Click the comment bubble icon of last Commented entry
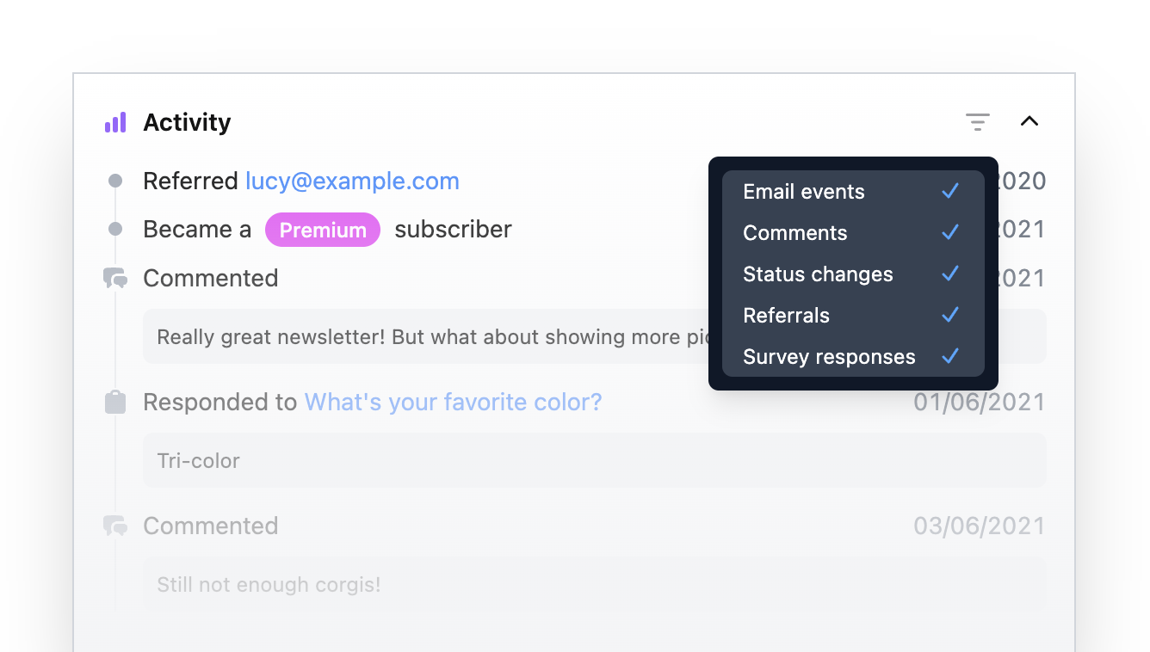The height and width of the screenshot is (652, 1150). click(115, 526)
